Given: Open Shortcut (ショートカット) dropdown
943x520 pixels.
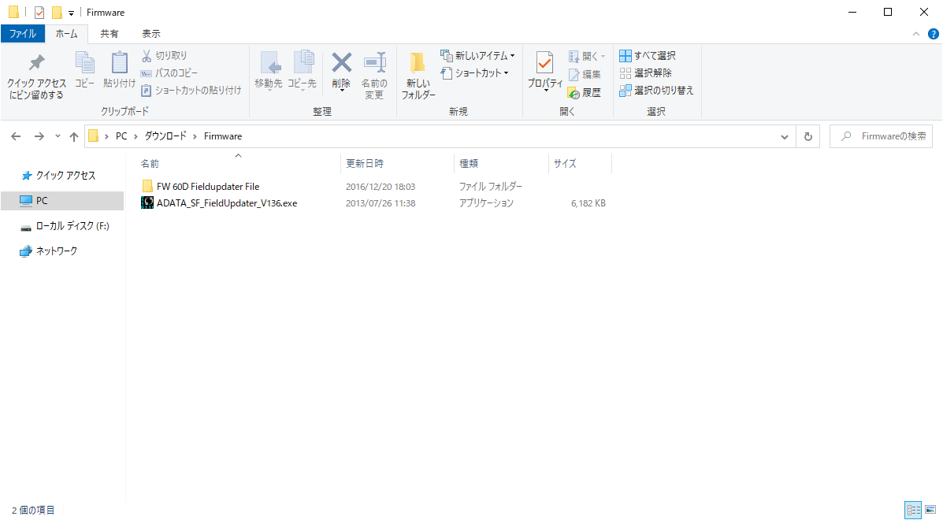Looking at the screenshot, I should tap(475, 72).
